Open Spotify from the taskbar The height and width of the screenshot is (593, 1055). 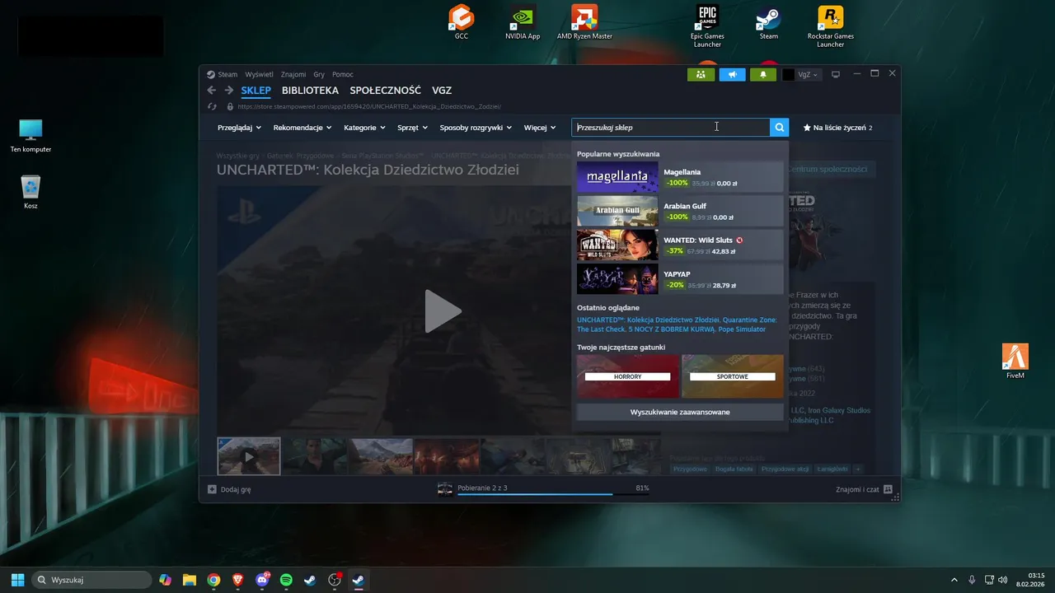pyautogui.click(x=286, y=580)
